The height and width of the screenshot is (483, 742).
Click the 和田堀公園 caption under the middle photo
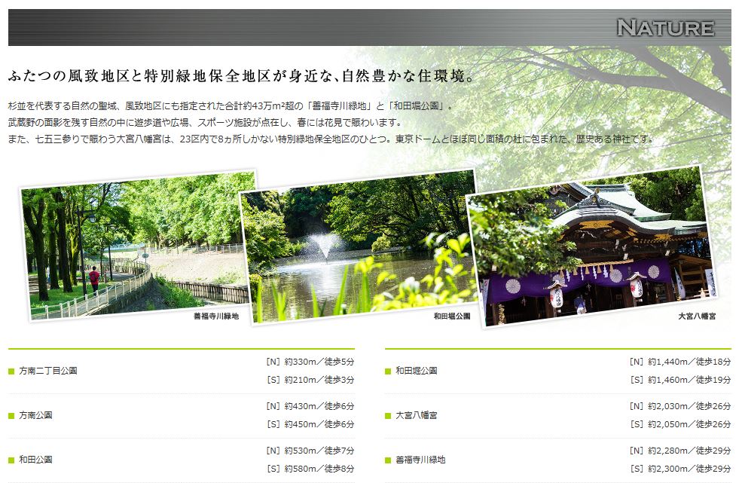click(x=452, y=316)
